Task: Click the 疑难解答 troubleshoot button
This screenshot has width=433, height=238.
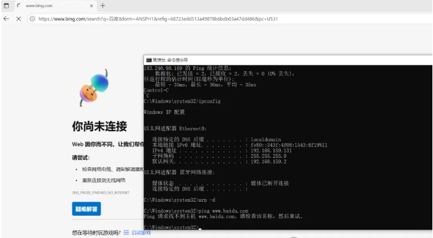Action: (x=87, y=209)
